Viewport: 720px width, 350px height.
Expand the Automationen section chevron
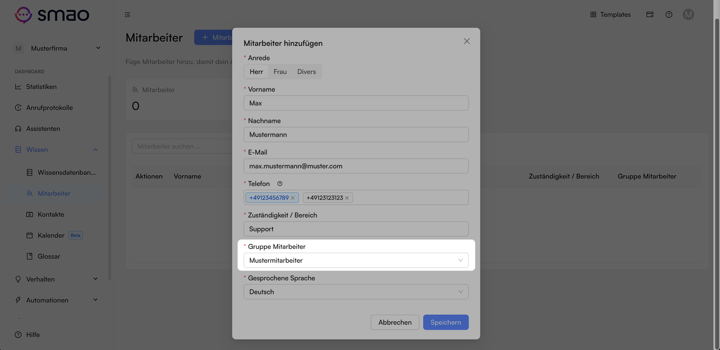95,300
